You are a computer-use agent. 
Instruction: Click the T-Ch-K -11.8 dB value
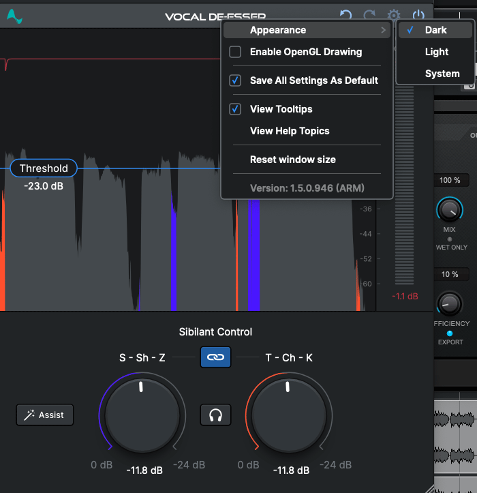pos(291,470)
